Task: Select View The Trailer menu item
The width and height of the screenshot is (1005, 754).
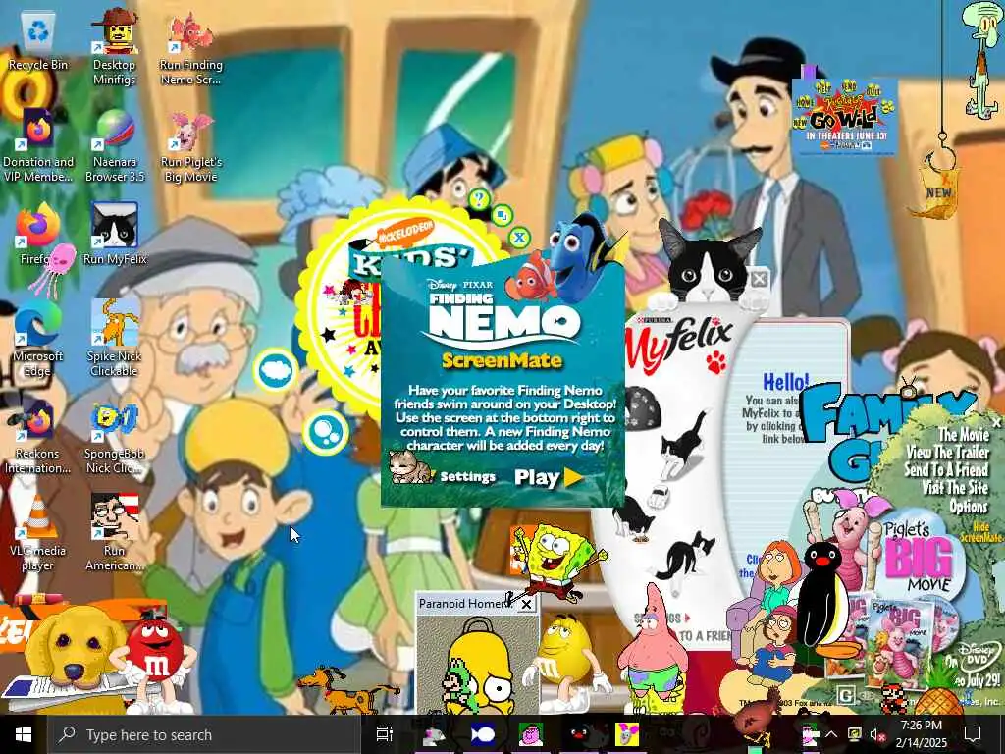Action: [948, 452]
